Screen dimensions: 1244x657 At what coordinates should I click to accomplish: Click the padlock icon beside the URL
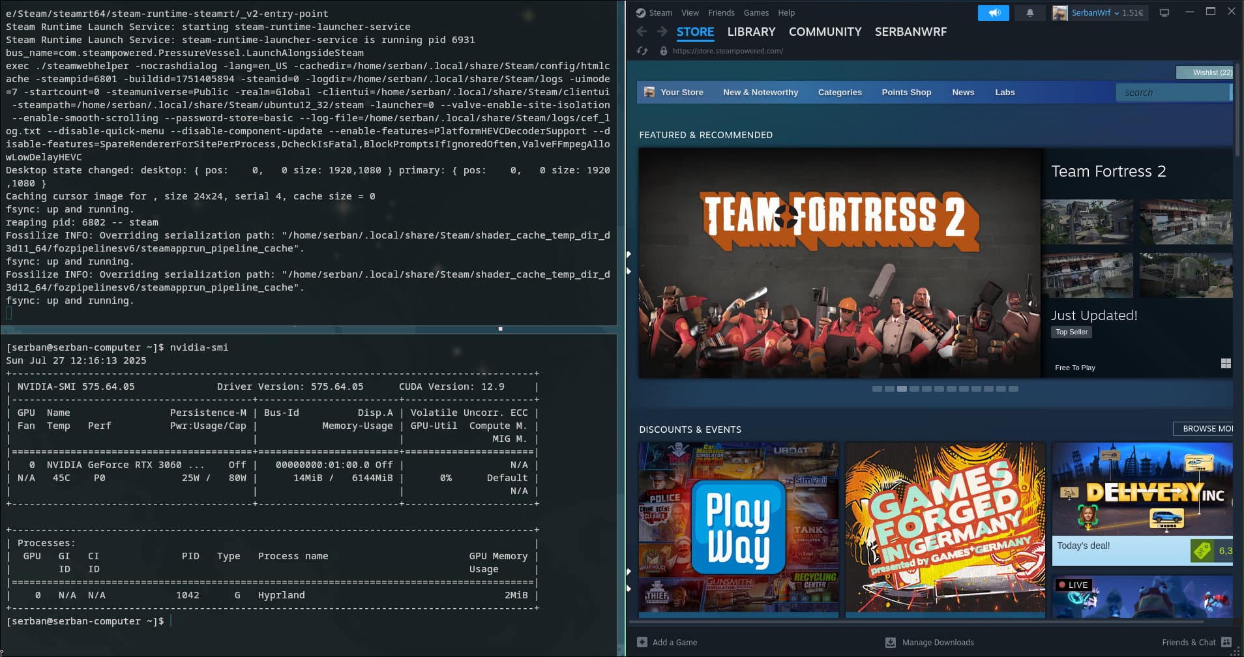[664, 51]
